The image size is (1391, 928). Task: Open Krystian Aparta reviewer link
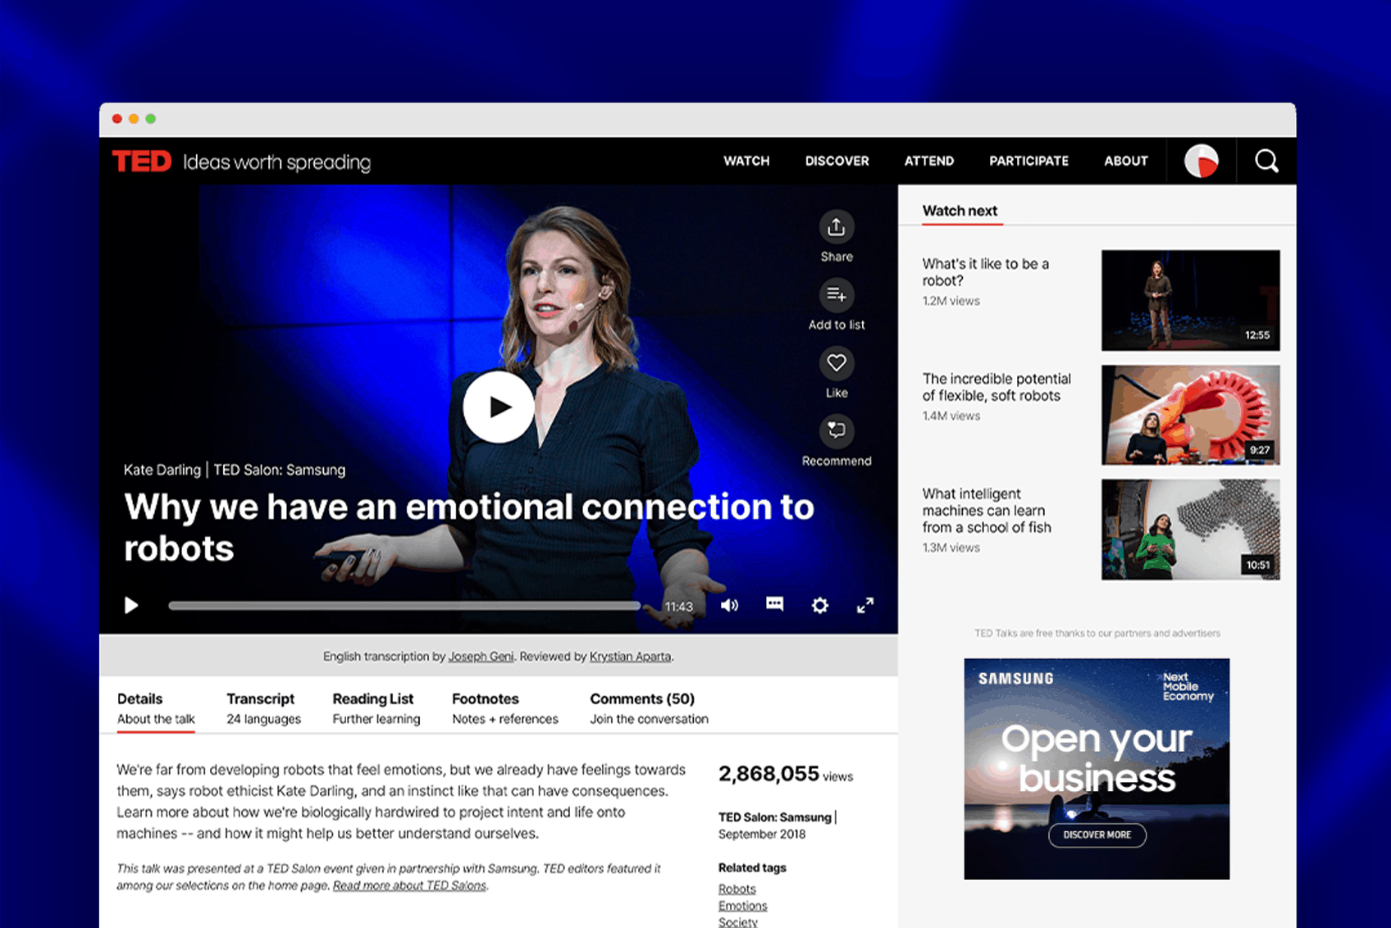click(x=630, y=657)
